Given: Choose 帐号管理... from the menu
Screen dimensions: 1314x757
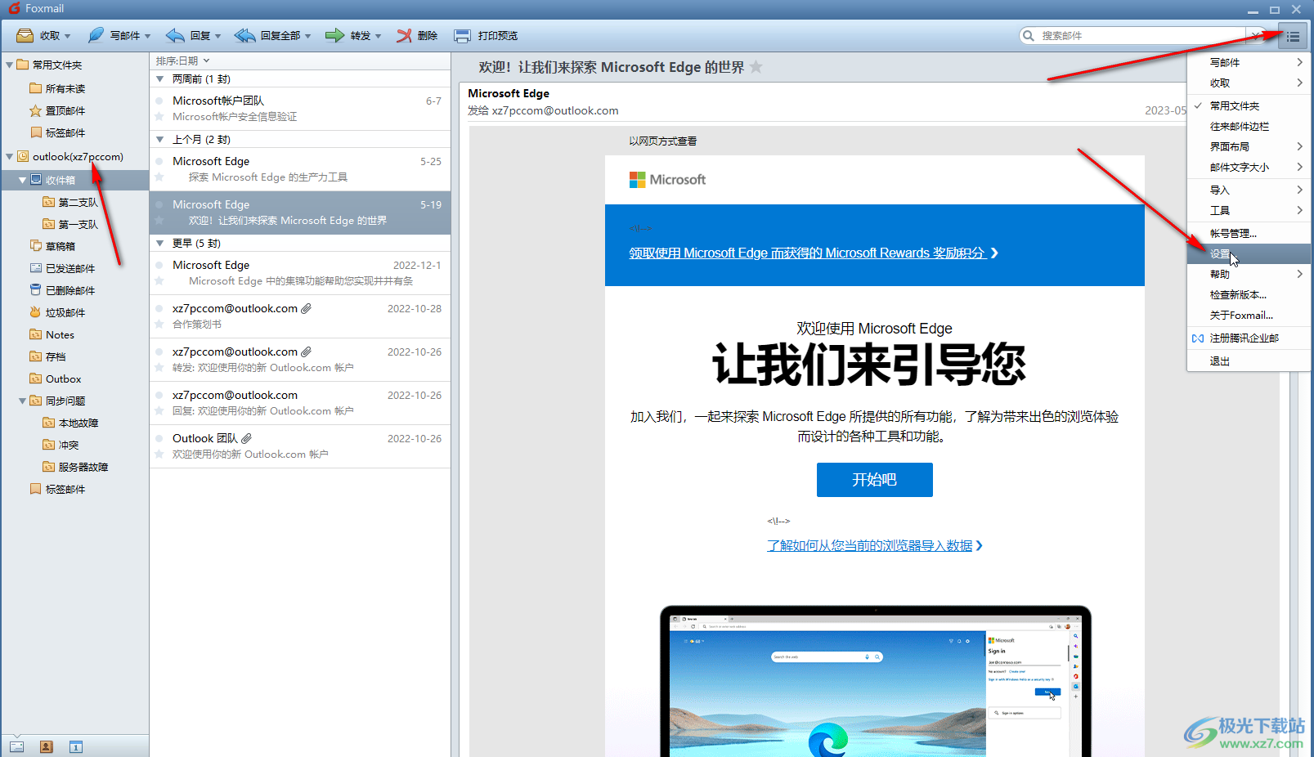Looking at the screenshot, I should point(1232,233).
